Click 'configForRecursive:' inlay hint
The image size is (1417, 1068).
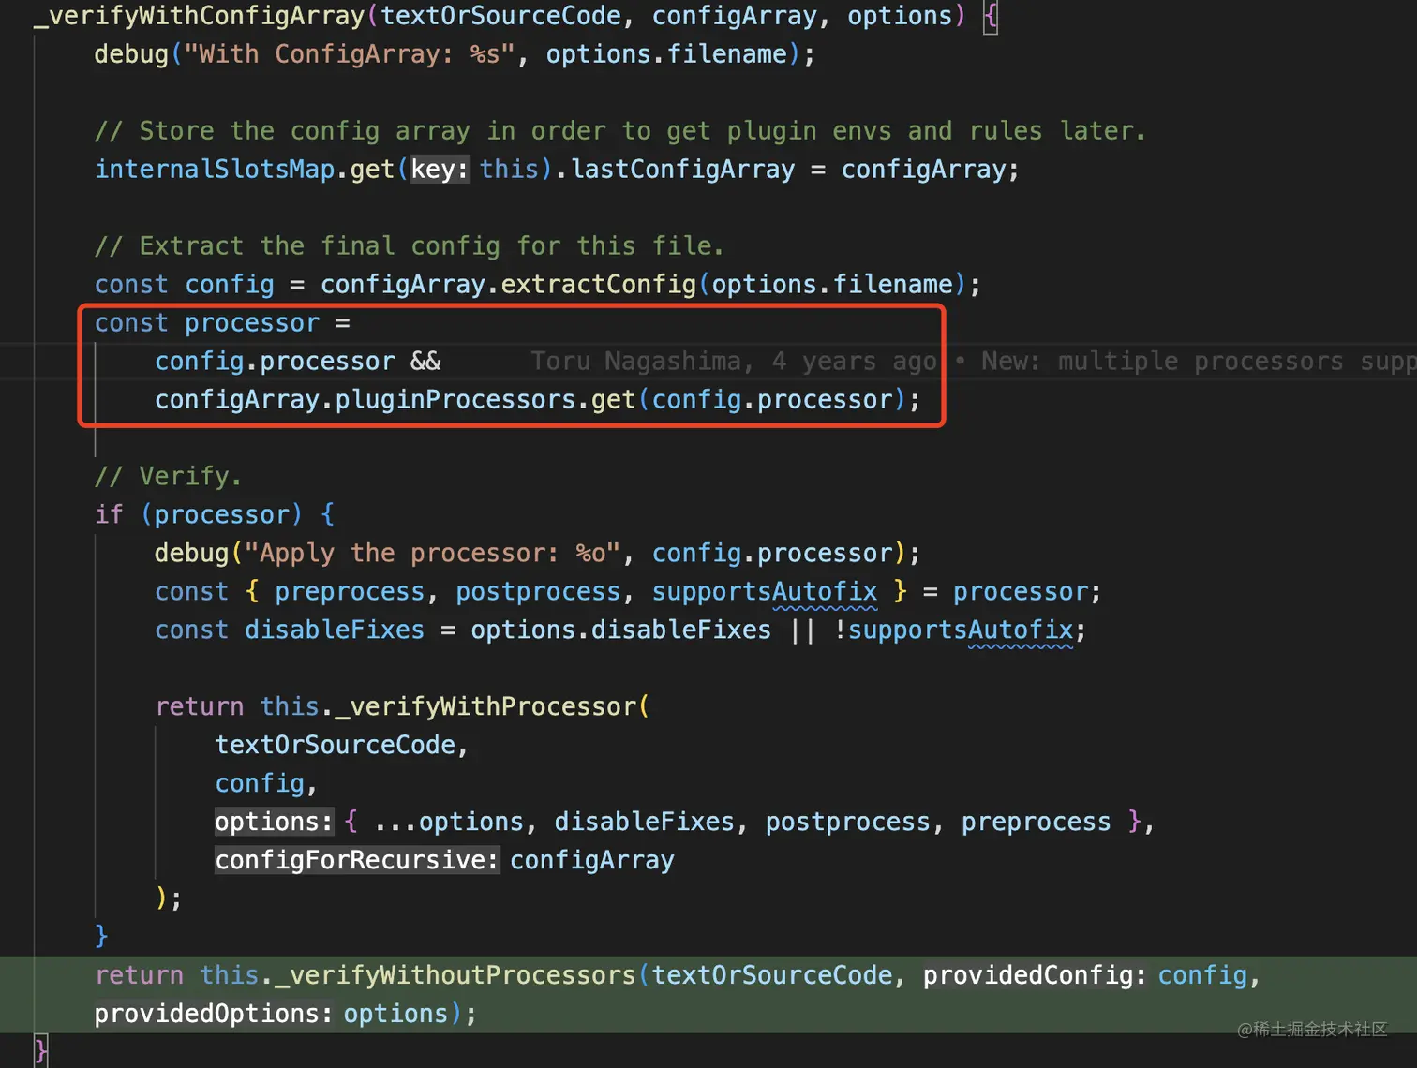click(356, 861)
